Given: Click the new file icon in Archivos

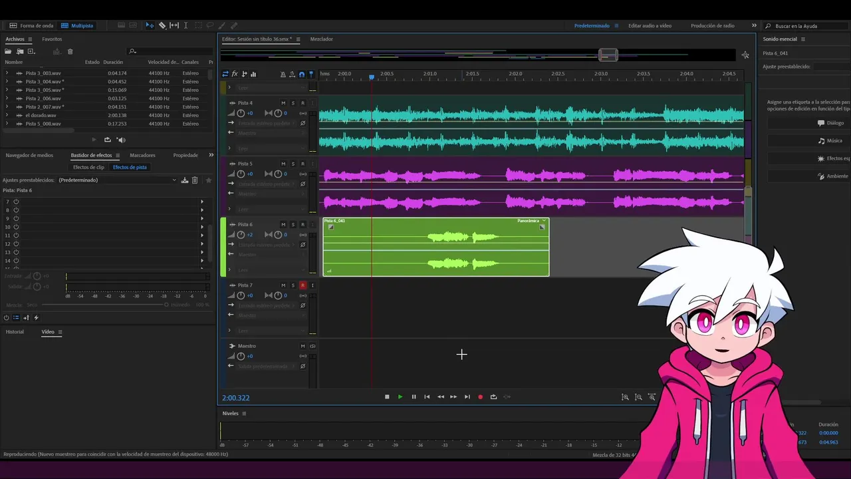Looking at the screenshot, I should [31, 51].
